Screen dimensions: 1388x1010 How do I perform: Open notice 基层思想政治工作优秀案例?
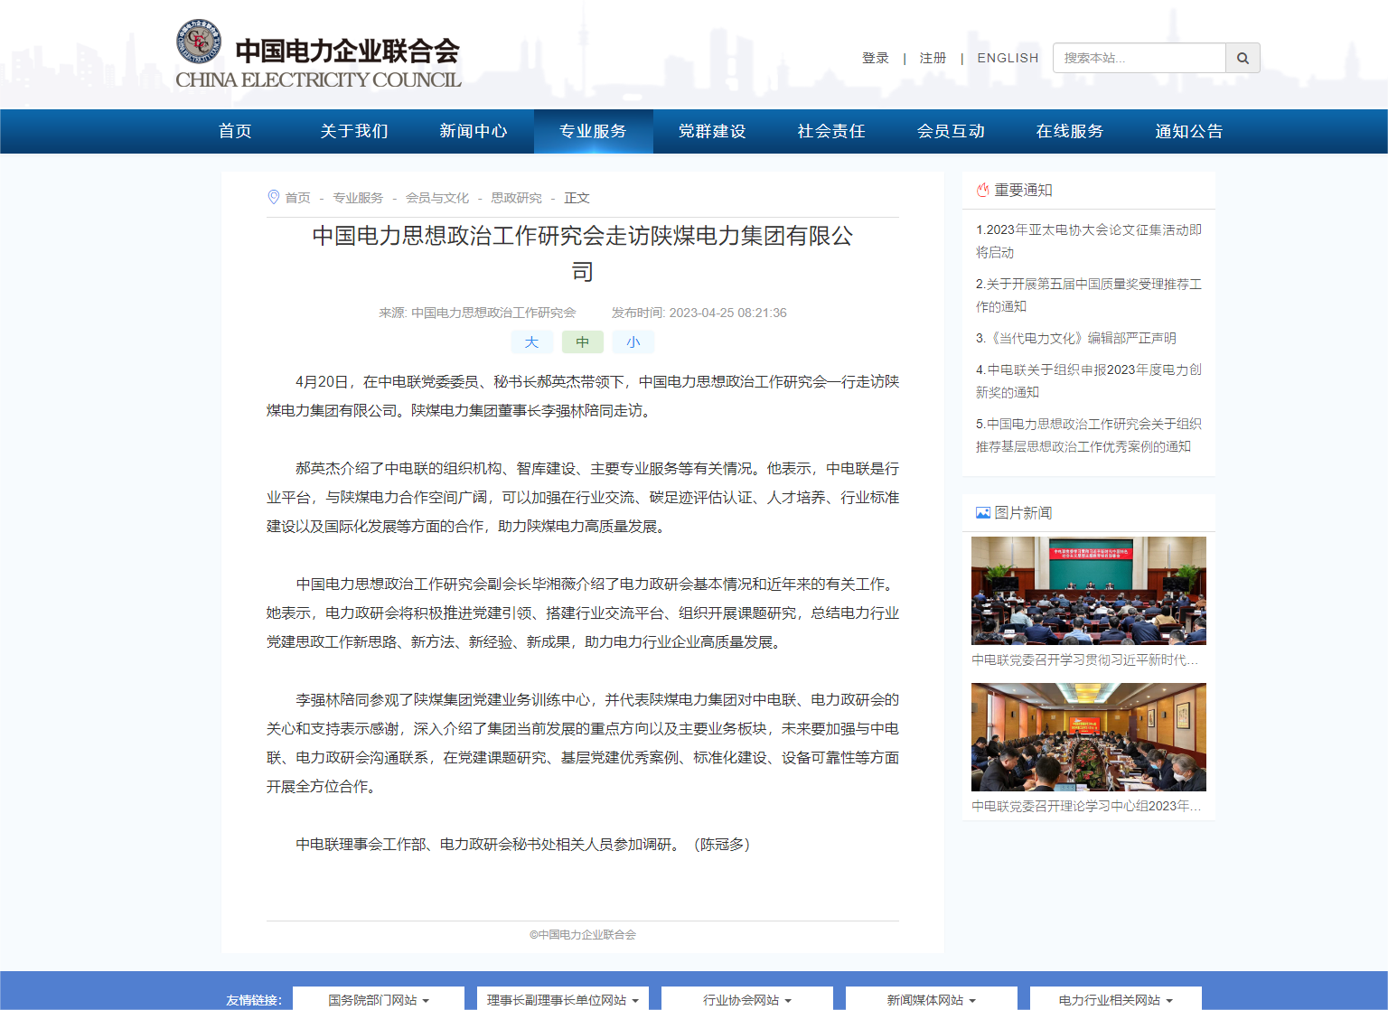(x=1088, y=435)
